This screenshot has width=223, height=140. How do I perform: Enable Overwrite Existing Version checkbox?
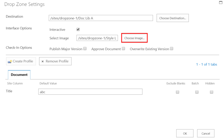pyautogui.click(x=172, y=49)
